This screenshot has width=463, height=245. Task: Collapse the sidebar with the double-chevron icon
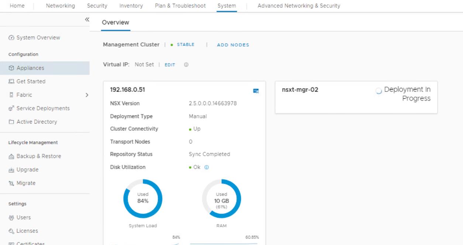87,20
